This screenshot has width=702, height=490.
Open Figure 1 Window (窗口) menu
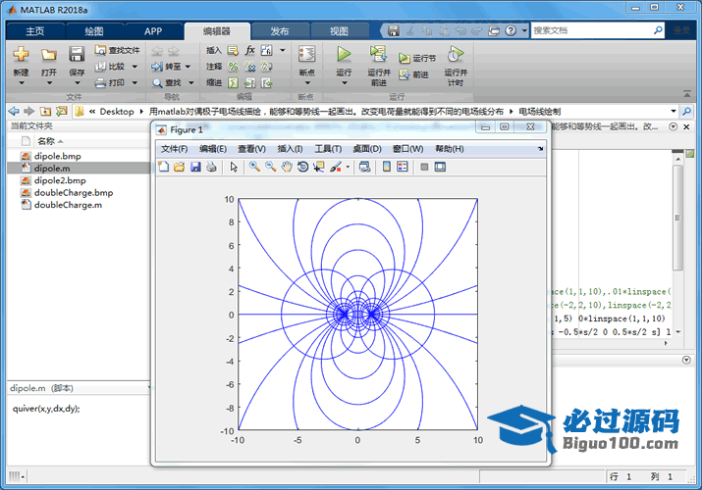(407, 149)
